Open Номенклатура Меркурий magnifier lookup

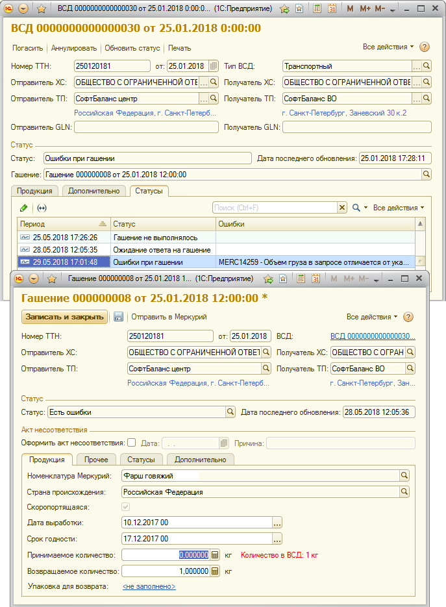[x=404, y=476]
